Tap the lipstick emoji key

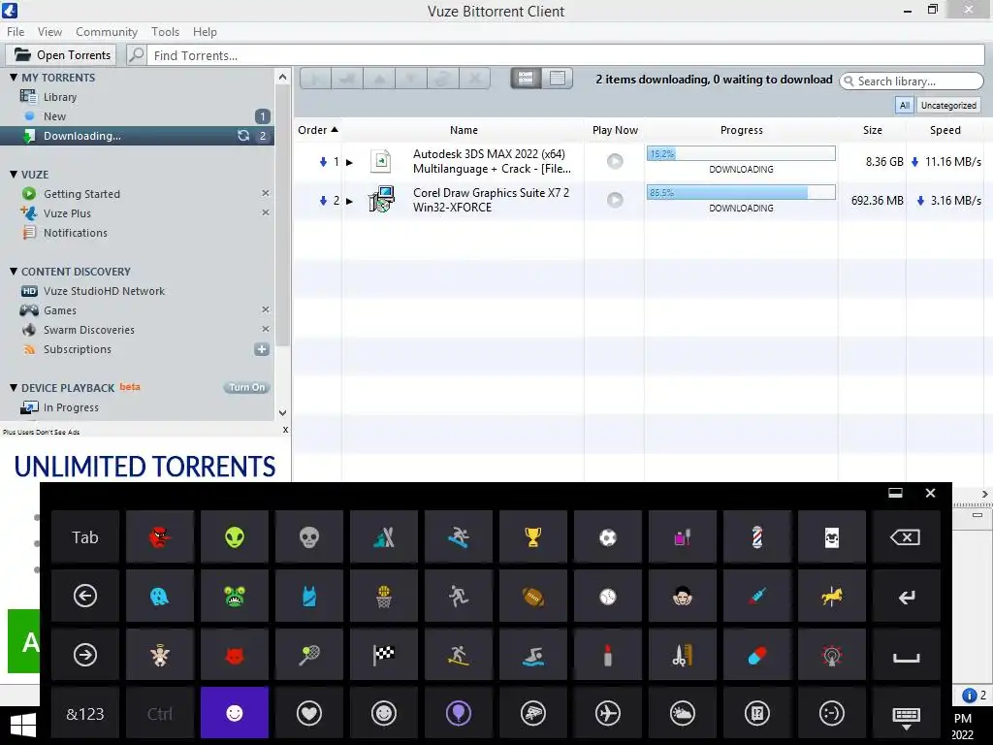tap(608, 655)
